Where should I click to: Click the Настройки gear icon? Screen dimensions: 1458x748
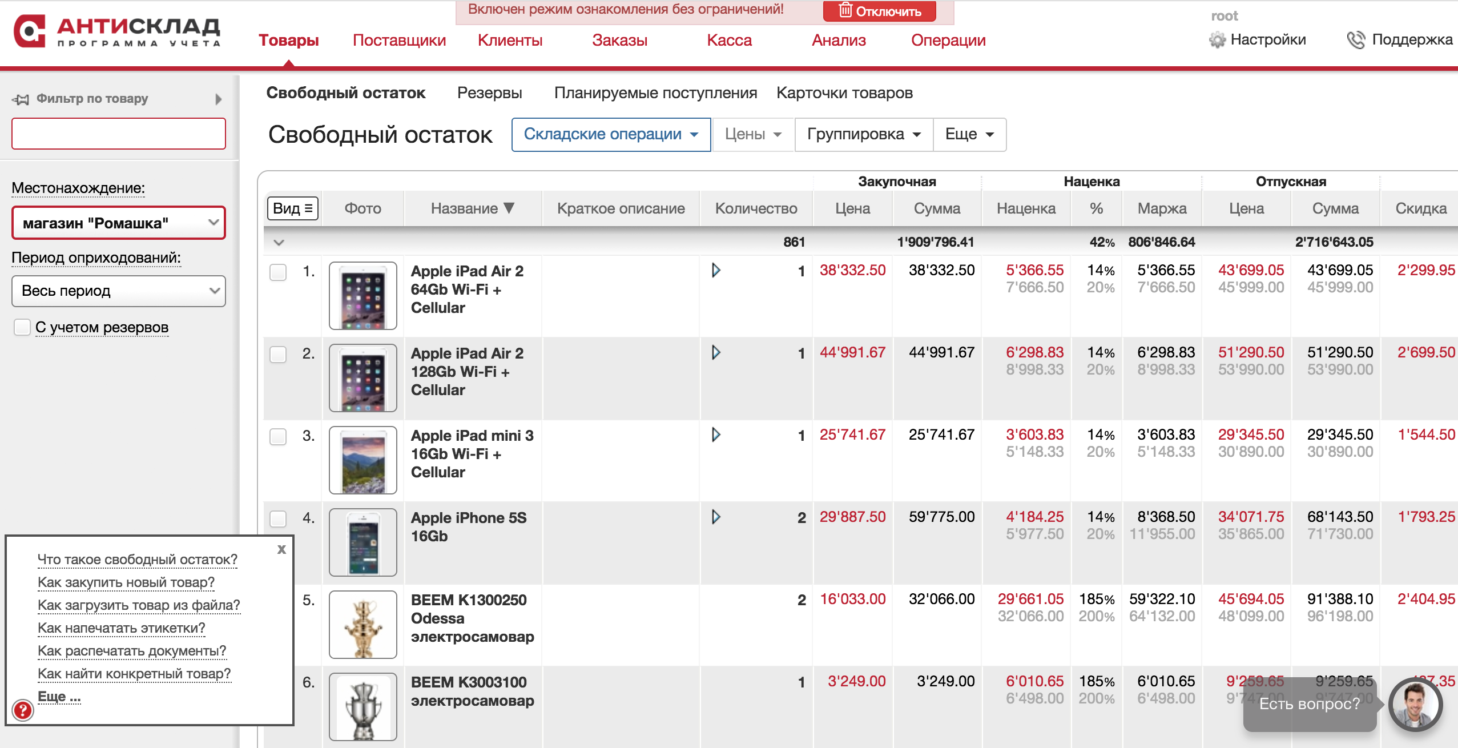click(x=1217, y=40)
